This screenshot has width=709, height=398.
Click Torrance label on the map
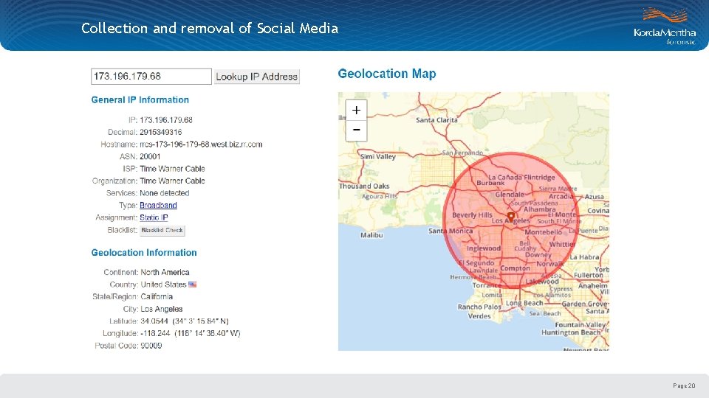click(x=487, y=285)
